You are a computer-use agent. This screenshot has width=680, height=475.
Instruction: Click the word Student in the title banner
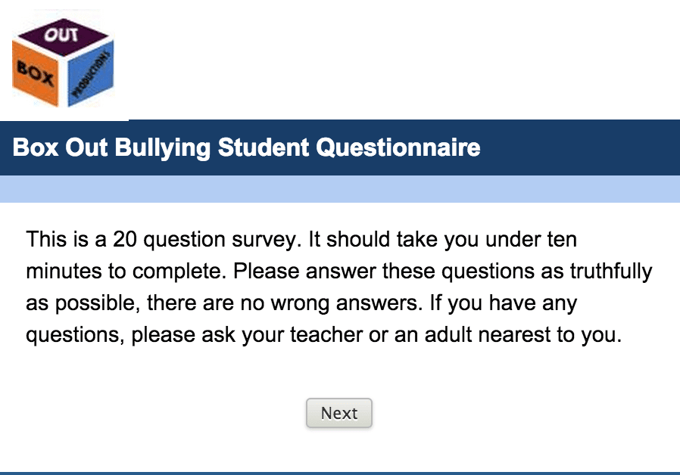[264, 147]
